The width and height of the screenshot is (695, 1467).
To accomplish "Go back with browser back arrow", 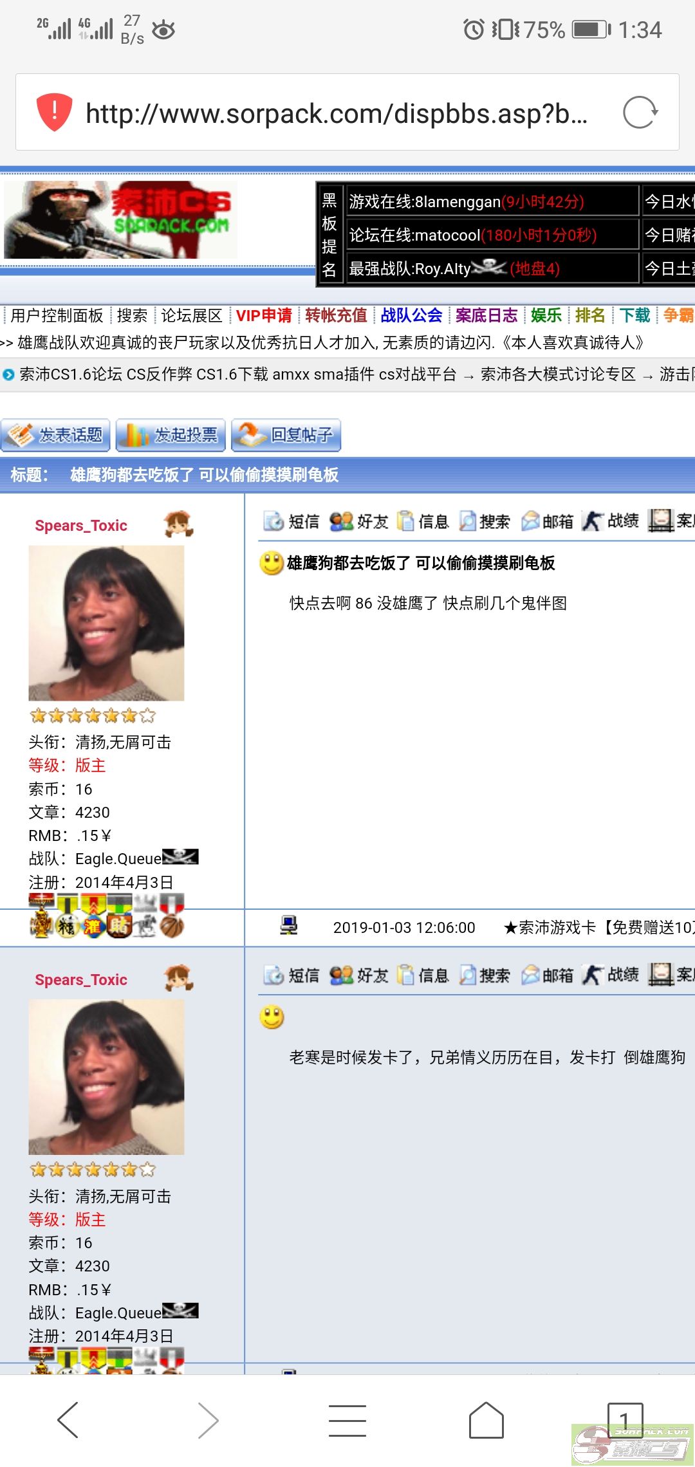I will tap(68, 1420).
